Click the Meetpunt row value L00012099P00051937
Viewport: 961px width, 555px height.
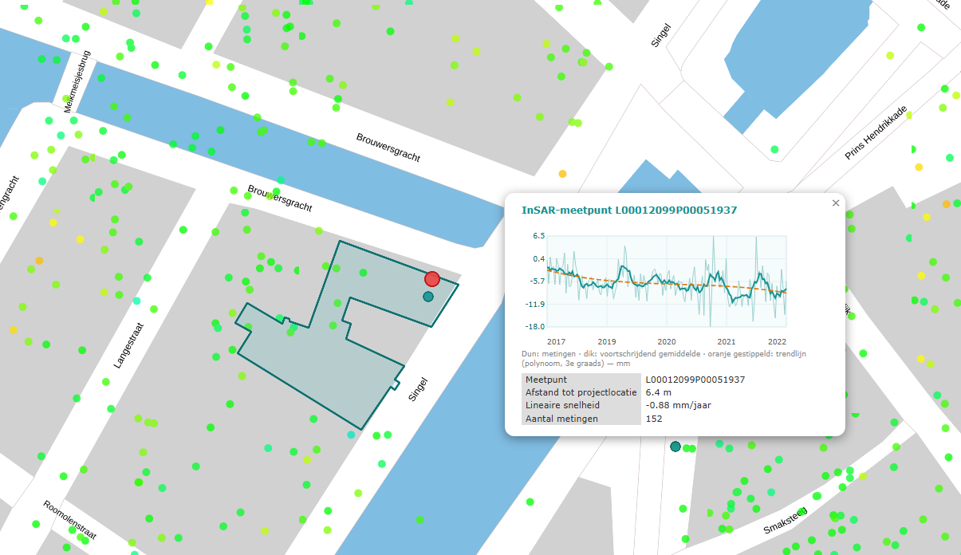click(695, 380)
